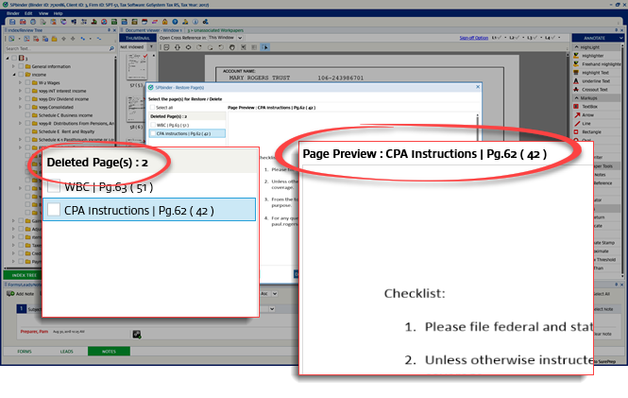The height and width of the screenshot is (398, 628).
Task: Tick the Schedule E Rent and Royalty checkbox
Action: (28, 131)
